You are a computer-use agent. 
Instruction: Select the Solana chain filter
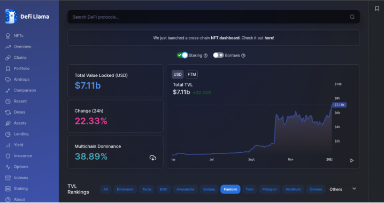click(x=209, y=189)
